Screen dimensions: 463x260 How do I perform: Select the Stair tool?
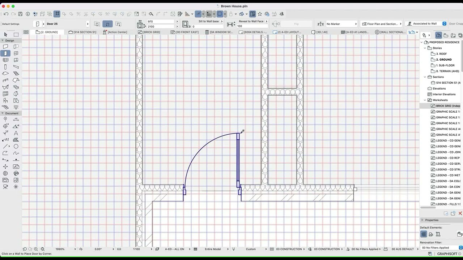pyautogui.click(x=16, y=73)
